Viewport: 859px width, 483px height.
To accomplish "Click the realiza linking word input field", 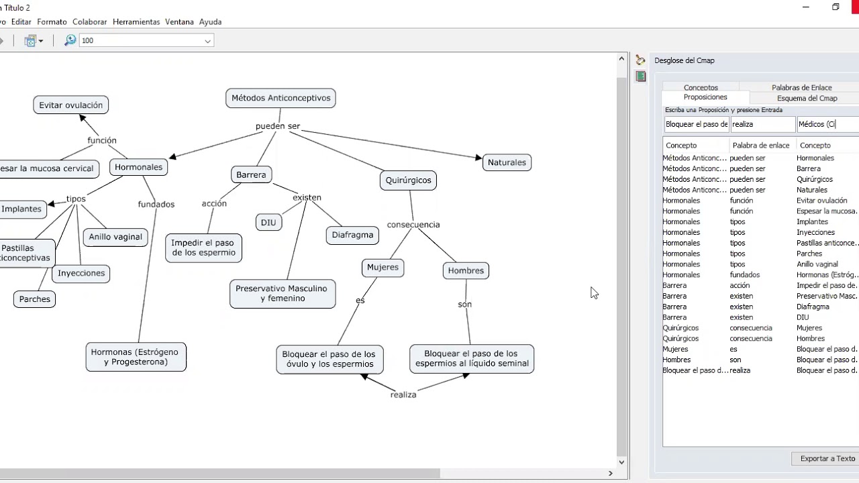I will pyautogui.click(x=763, y=124).
